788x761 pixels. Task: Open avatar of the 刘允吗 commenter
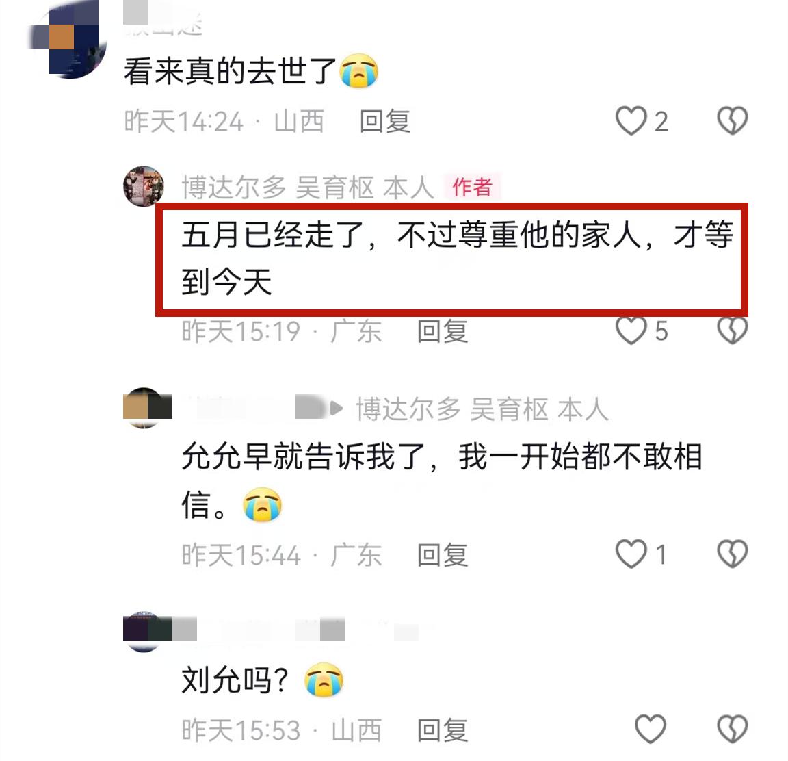coord(144,632)
